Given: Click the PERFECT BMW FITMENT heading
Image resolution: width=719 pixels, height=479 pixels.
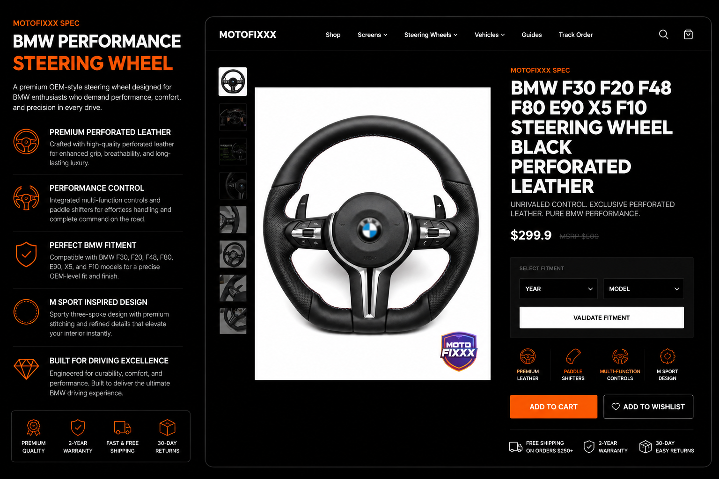Looking at the screenshot, I should [x=93, y=245].
